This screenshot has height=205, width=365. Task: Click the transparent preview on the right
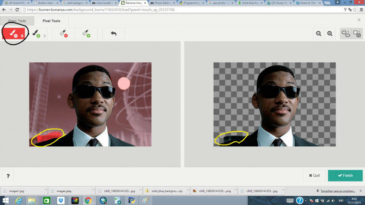point(275,104)
